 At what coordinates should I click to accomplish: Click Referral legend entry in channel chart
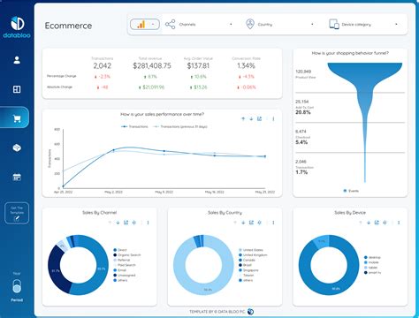click(x=122, y=260)
